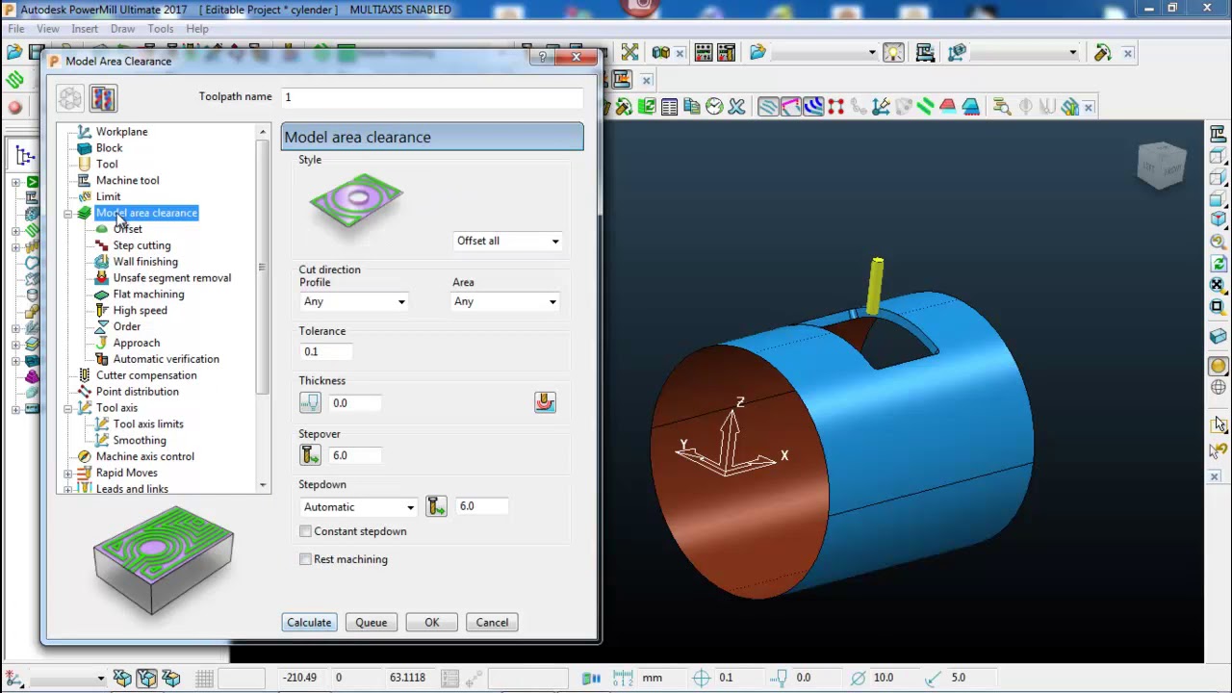
Task: Select Machine tool in the tree
Action: 127,181
